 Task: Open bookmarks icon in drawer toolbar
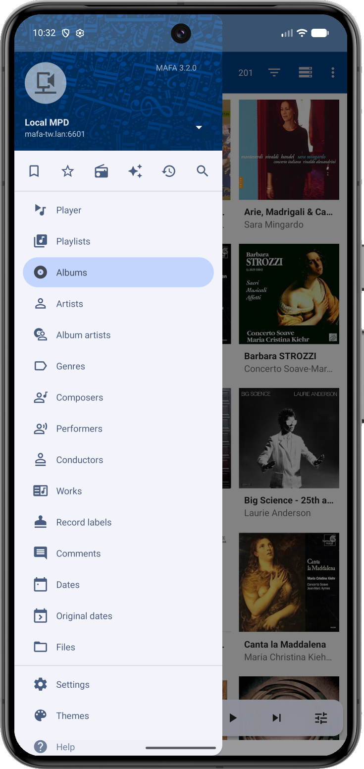click(x=34, y=171)
